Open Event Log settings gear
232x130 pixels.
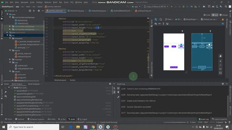pos(223,84)
